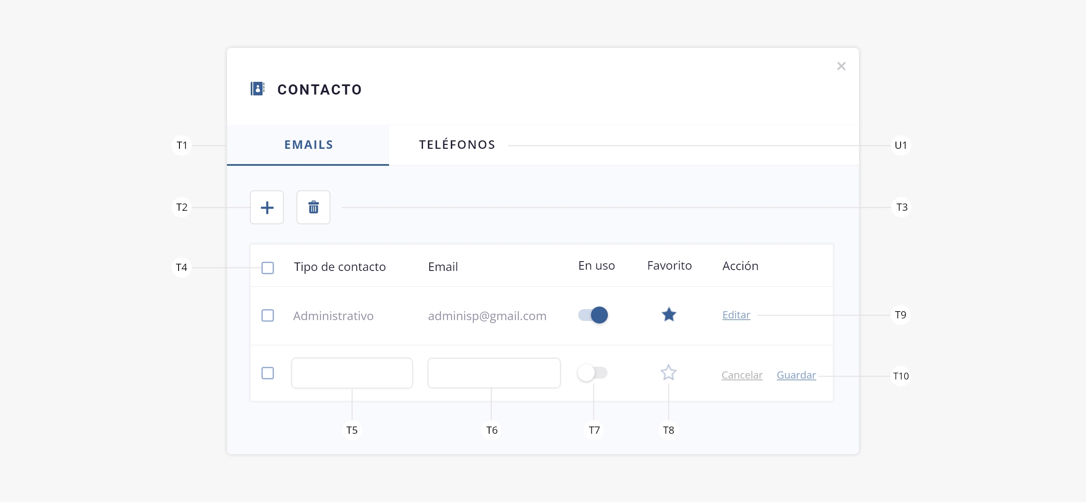Click Editar for the Administrativo email
The width and height of the screenshot is (1086, 502).
click(x=736, y=315)
